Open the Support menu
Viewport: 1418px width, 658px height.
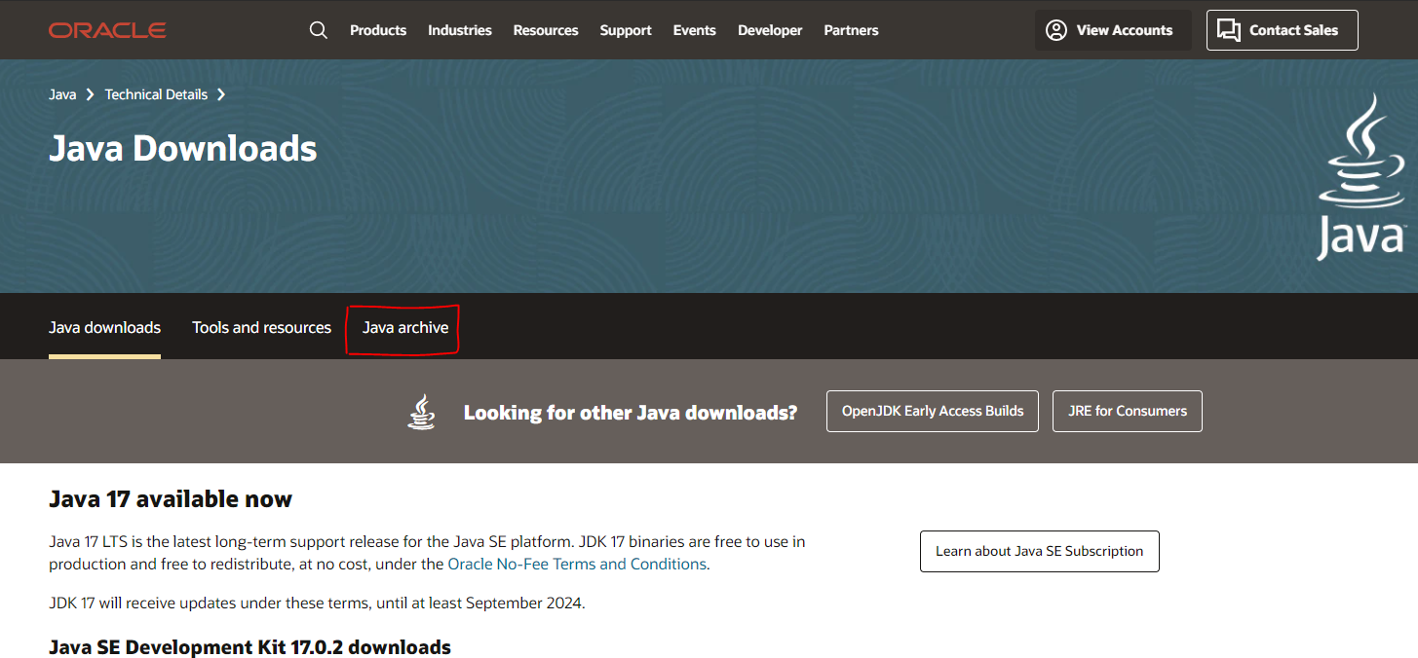coord(626,30)
